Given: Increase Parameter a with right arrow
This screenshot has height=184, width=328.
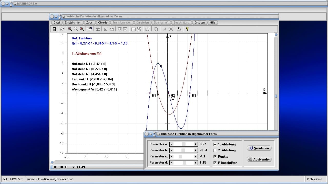Looking at the screenshot, I should [x=196, y=144].
